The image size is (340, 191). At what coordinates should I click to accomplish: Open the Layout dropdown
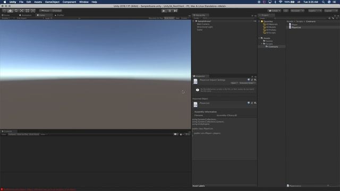point(331,11)
